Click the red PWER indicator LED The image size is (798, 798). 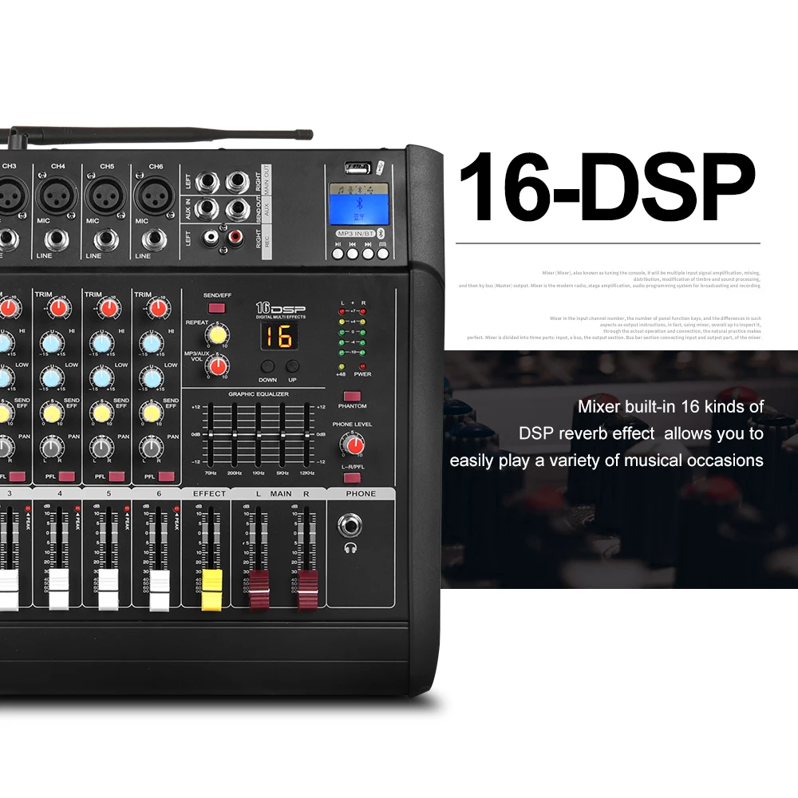tap(362, 366)
